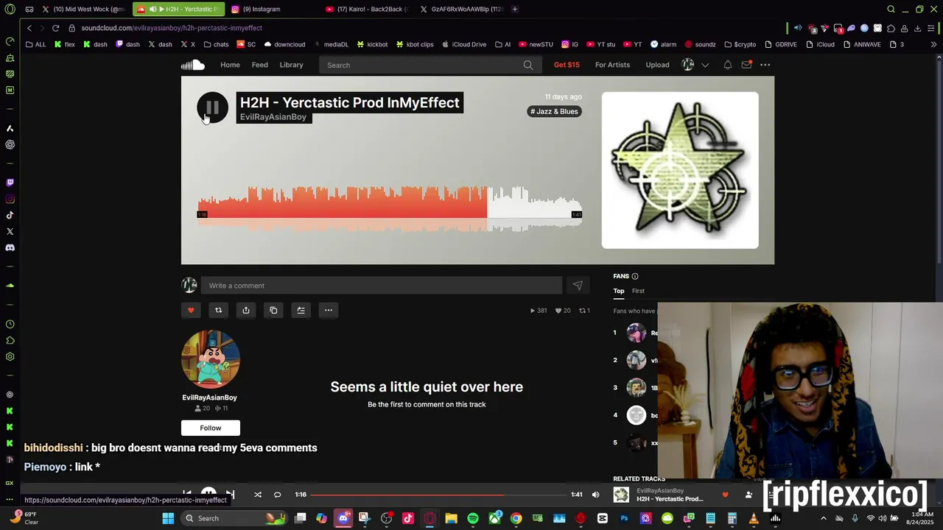Copy the track link
Viewport: 943px width, 530px height.
pos(273,310)
